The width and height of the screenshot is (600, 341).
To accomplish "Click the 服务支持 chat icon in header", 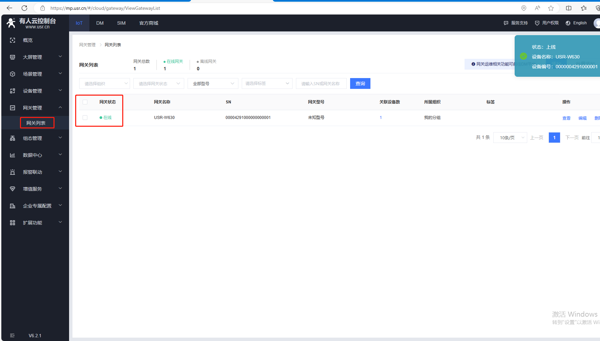I will tap(506, 23).
